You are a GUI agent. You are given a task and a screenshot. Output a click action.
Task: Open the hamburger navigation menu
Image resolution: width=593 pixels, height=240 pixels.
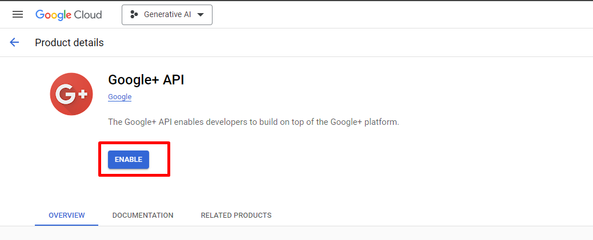(x=18, y=15)
